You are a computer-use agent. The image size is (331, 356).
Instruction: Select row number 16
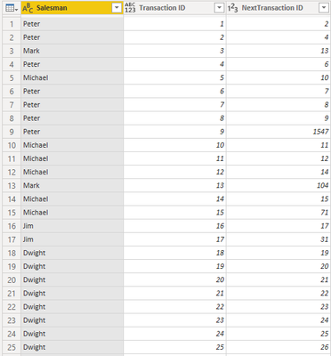click(x=12, y=226)
